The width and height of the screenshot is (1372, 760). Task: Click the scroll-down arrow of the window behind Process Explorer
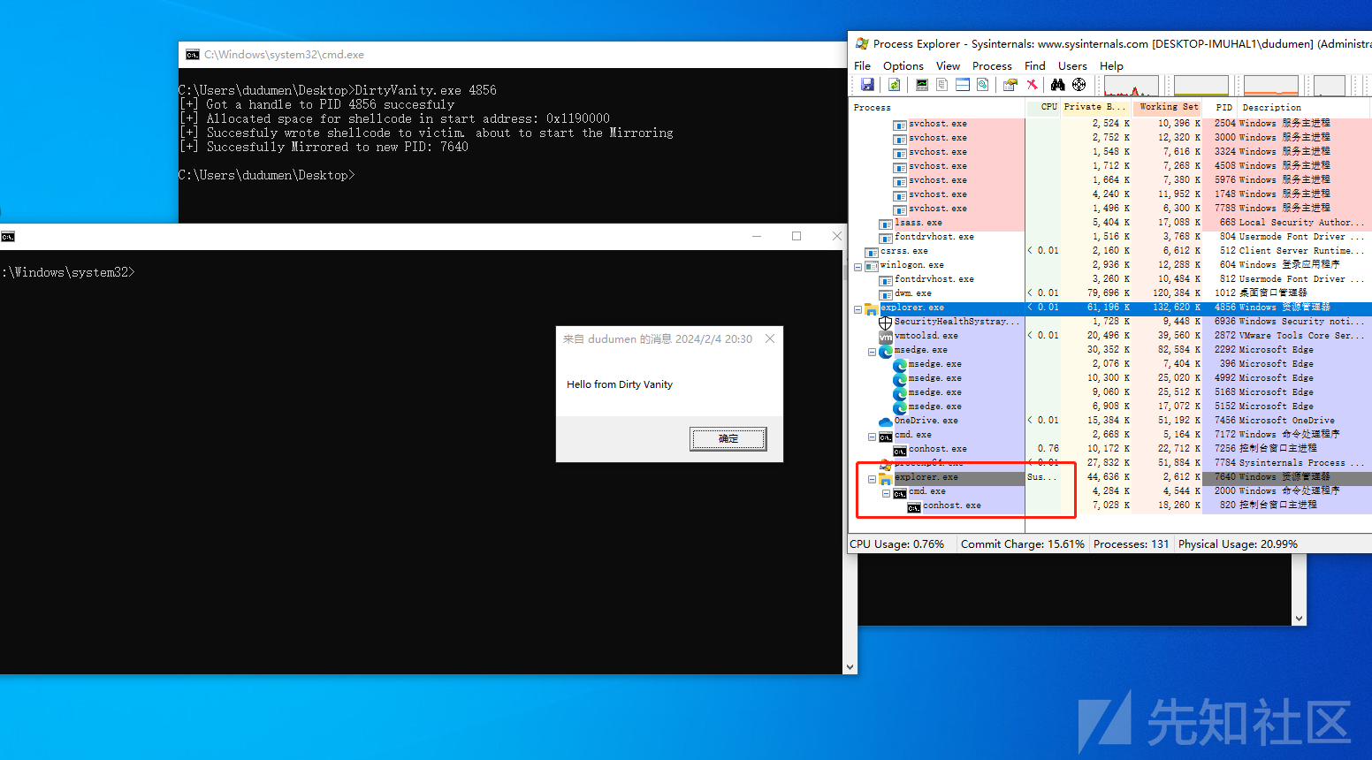1299,619
